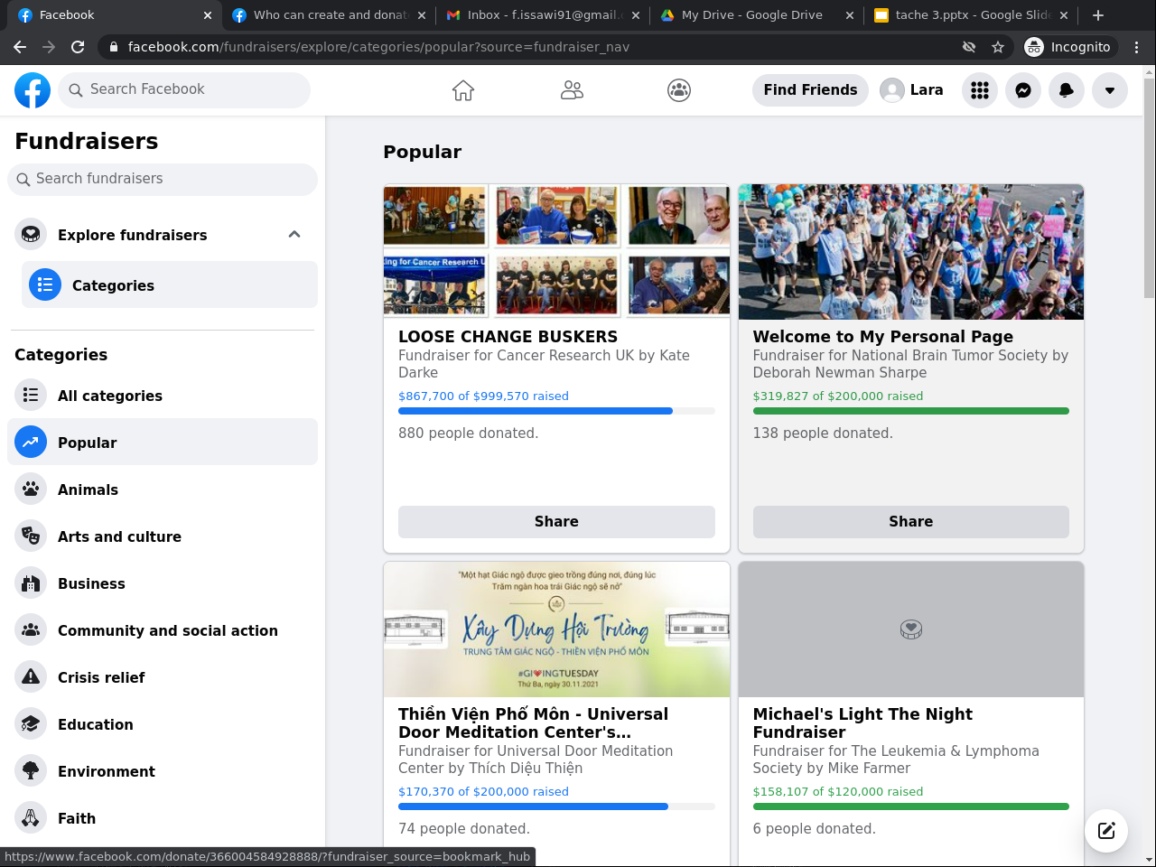Open Lara's profile button
Viewport: 1156px width, 867px height.
pos(912,90)
